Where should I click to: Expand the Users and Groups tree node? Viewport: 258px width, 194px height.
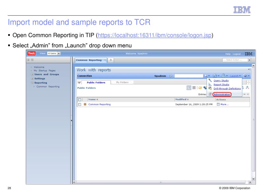[x=32, y=74]
